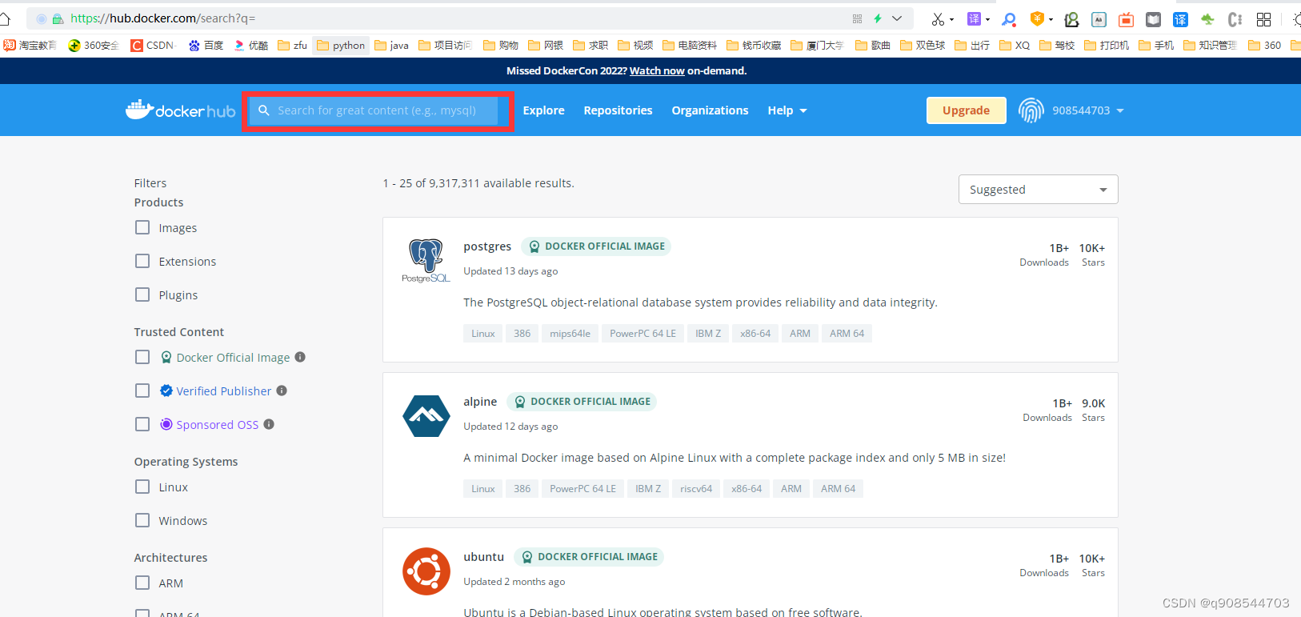Click the PostgreSQL elephant logo thumbnail
The image size is (1301, 617).
pyautogui.click(x=426, y=261)
